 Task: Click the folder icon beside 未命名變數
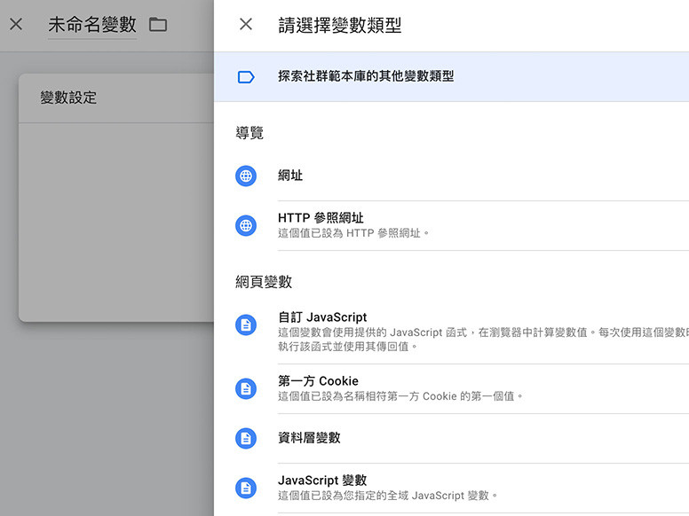coord(158,25)
